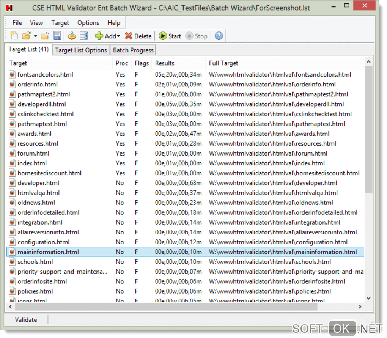Viewport: 387px width, 338px height.
Task: Sort by Flags column header
Action: click(x=142, y=63)
